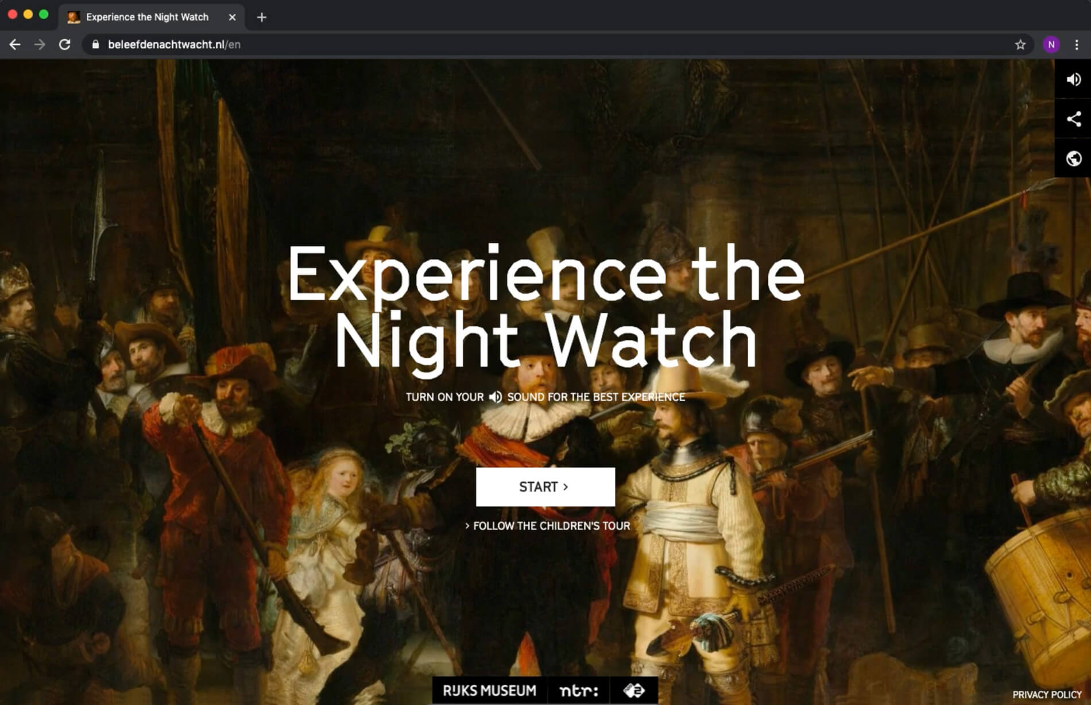
Task: Reload the page
Action: (65, 45)
